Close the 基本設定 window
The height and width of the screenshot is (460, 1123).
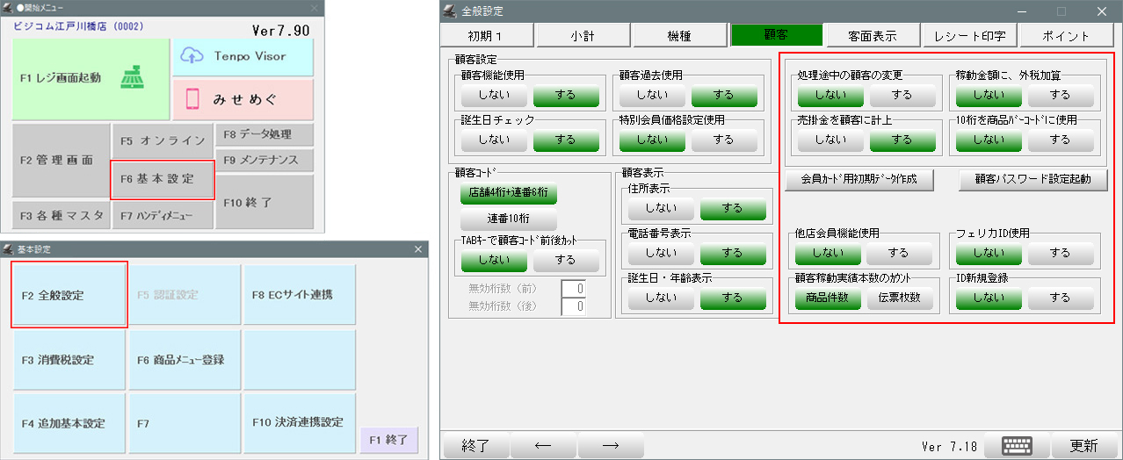[418, 249]
